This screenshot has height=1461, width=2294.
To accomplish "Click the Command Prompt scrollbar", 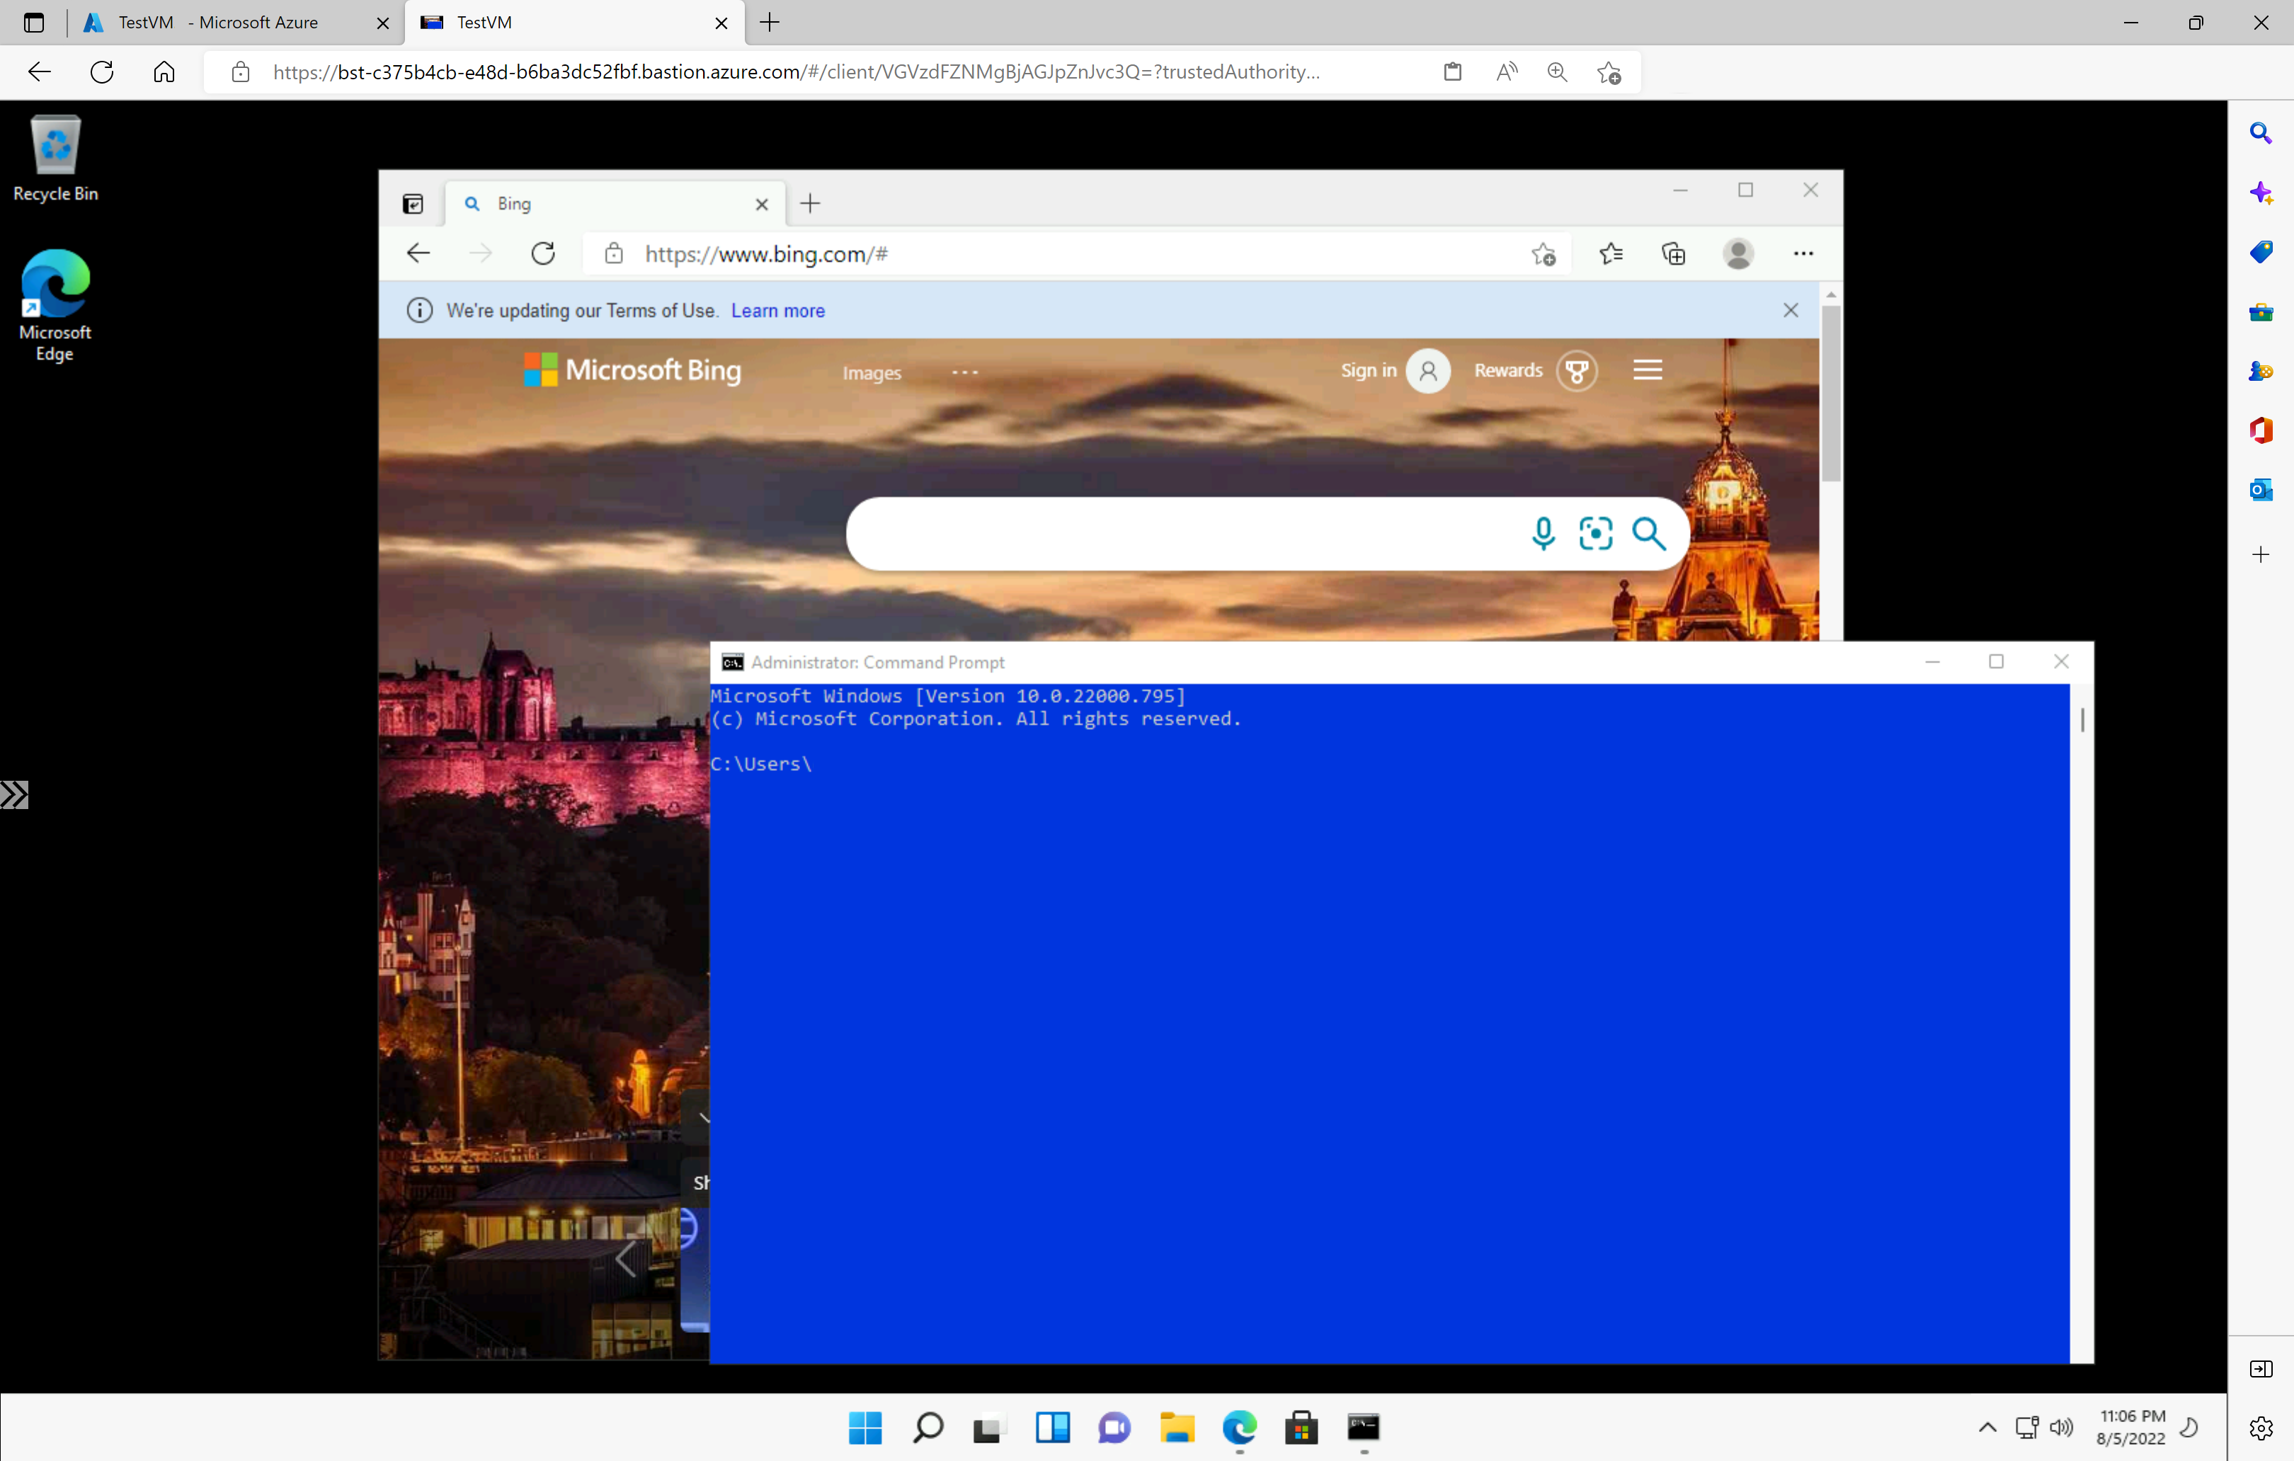I will [x=2082, y=718].
